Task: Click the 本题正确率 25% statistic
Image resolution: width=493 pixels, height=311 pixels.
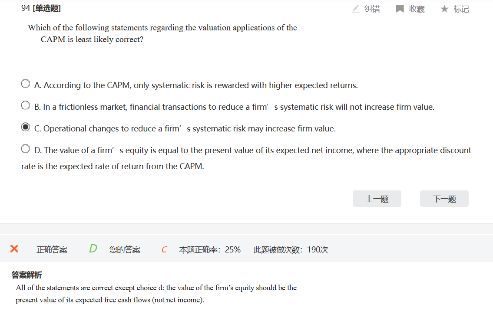Action: [210, 249]
